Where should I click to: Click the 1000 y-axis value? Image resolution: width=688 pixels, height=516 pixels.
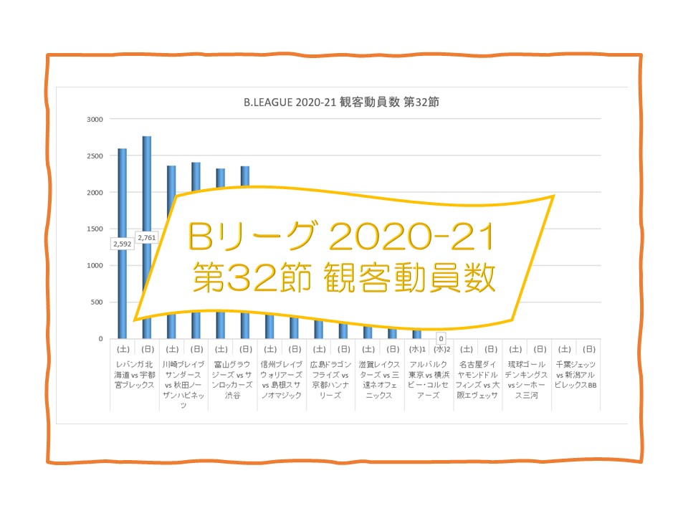pos(95,265)
